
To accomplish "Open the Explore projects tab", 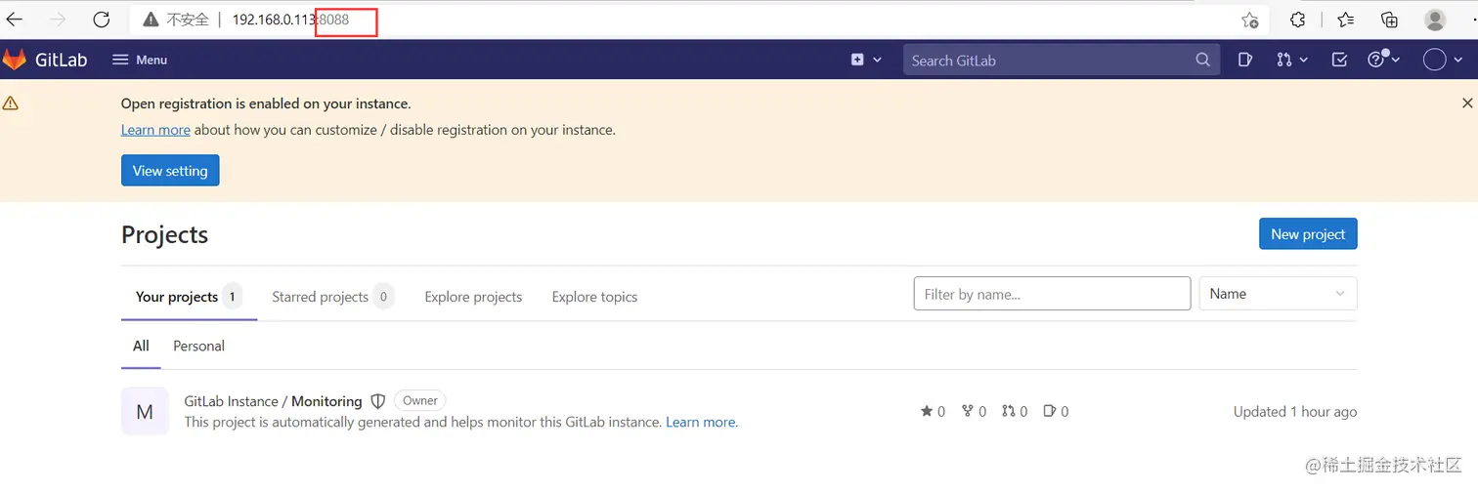I will 473,297.
